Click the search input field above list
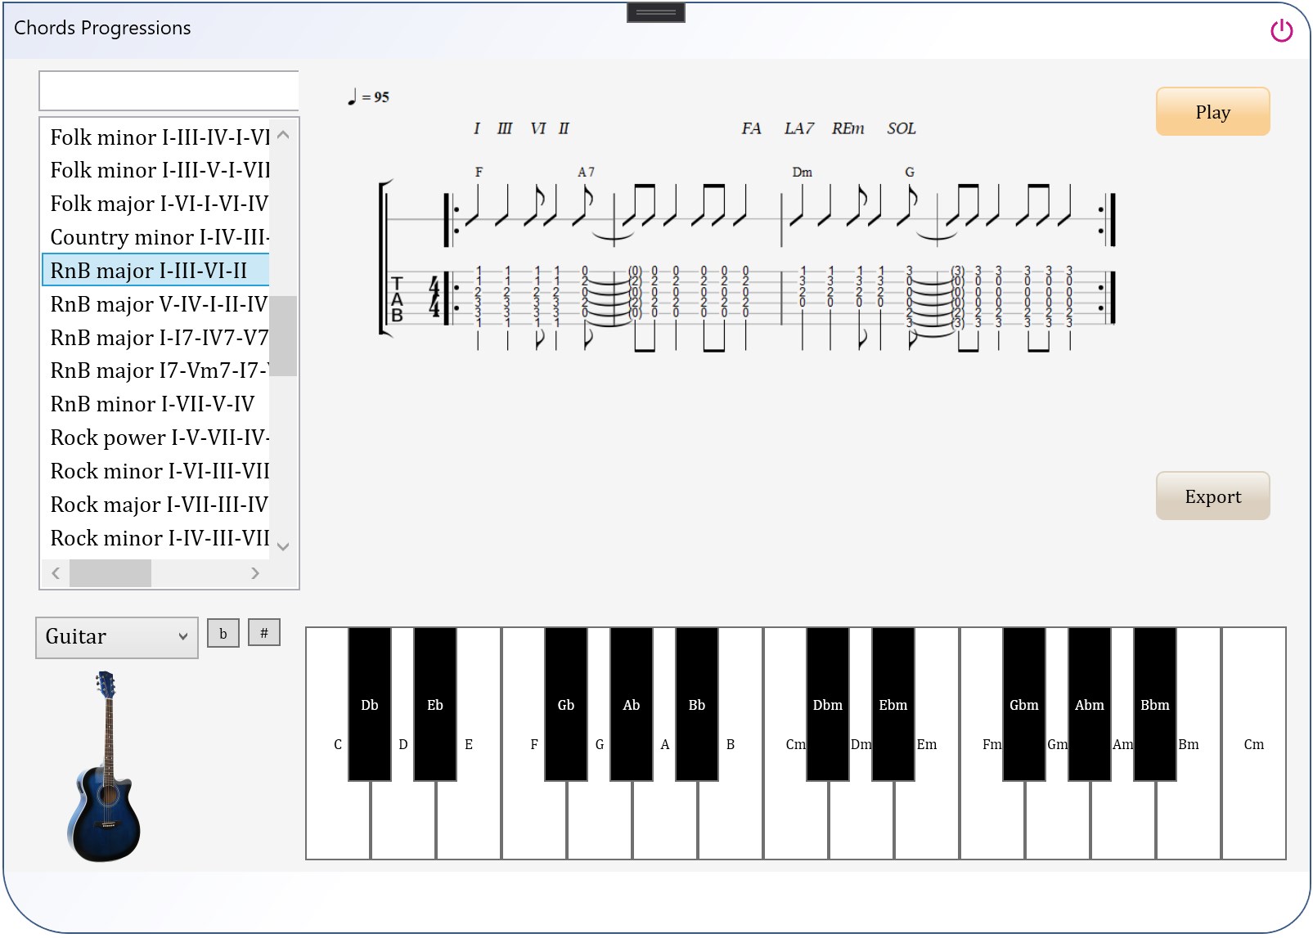The height and width of the screenshot is (938, 1313). click(169, 91)
